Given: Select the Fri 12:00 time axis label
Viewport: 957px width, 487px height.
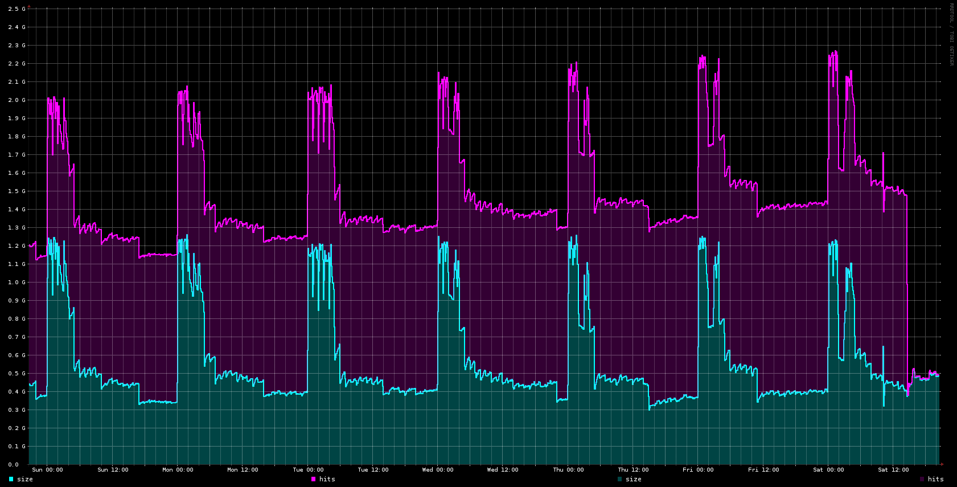Looking at the screenshot, I should [x=763, y=470].
